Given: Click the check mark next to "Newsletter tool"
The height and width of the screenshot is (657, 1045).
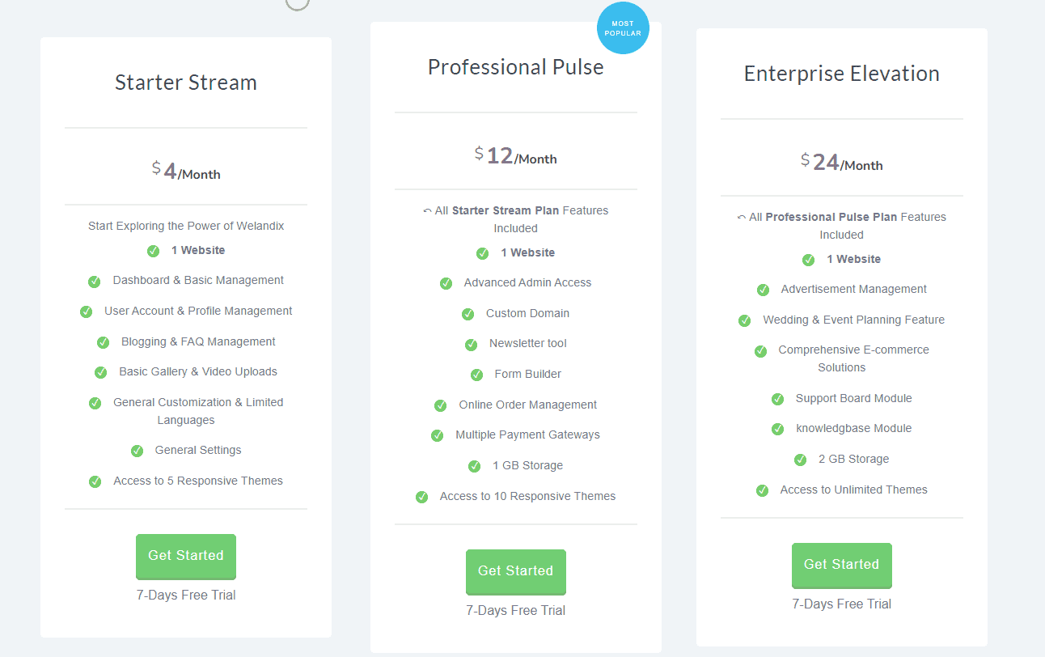Looking at the screenshot, I should tap(472, 344).
